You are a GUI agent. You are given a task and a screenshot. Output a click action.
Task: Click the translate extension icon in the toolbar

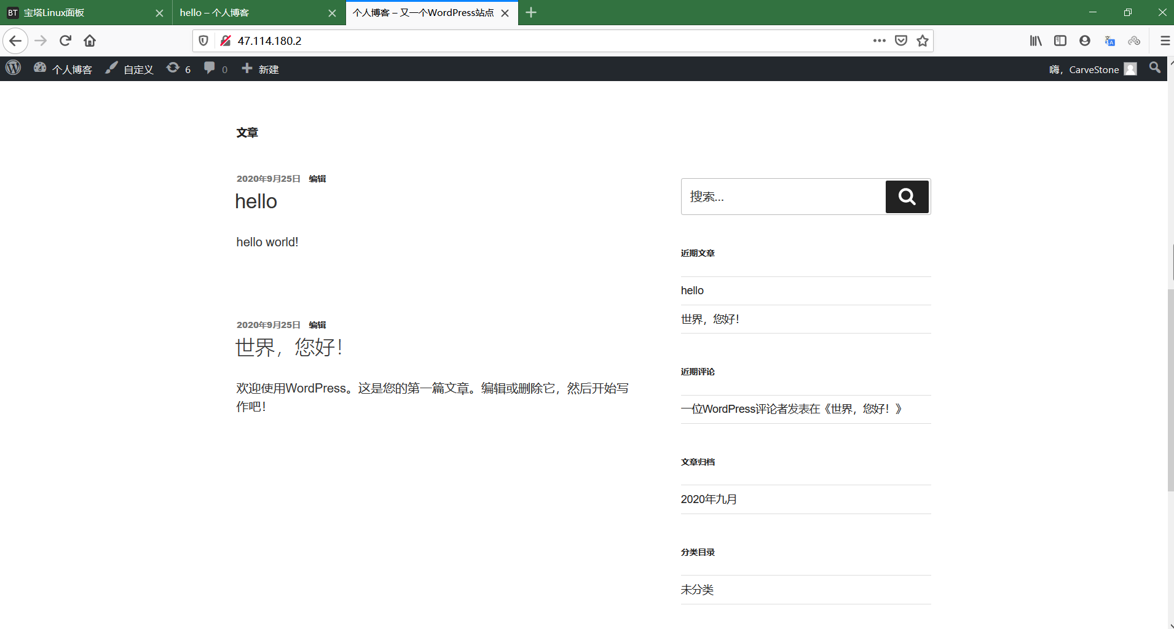click(1109, 41)
